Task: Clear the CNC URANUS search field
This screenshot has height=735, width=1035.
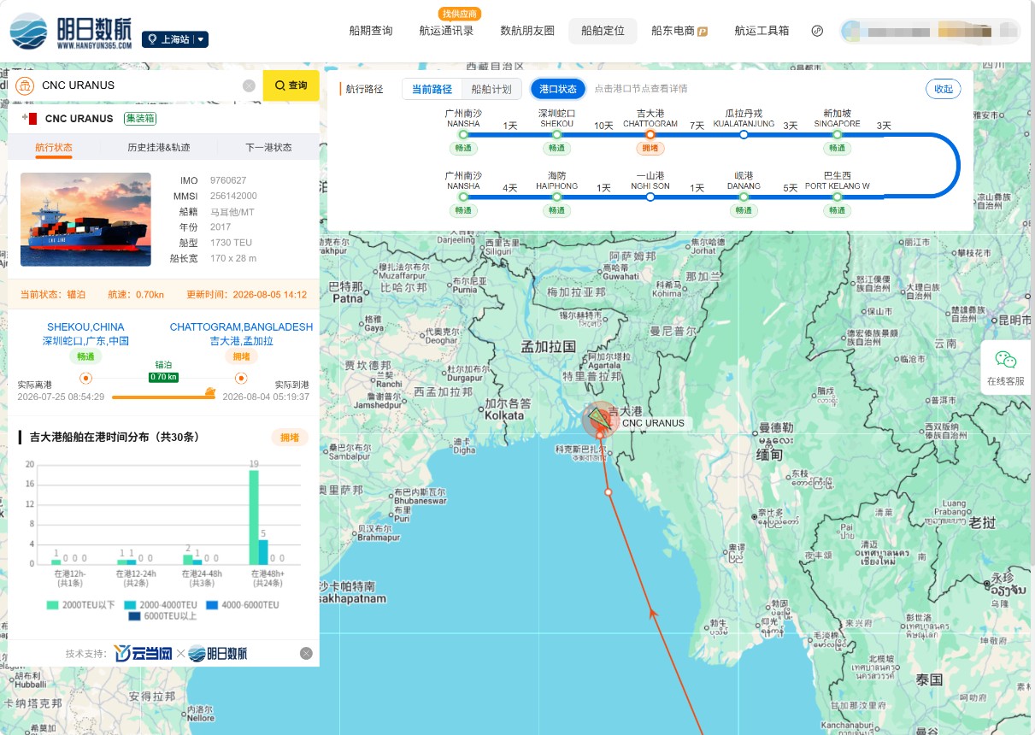Action: click(x=249, y=85)
